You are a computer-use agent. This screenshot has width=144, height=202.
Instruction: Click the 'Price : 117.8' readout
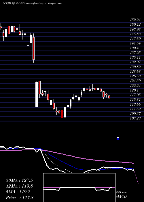coord(20,198)
